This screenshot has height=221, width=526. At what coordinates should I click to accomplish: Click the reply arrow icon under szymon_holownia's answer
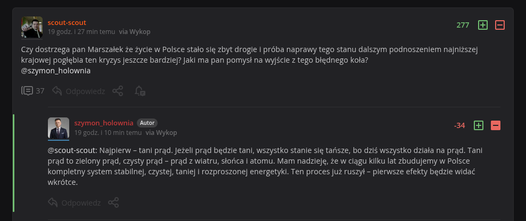tap(53, 202)
